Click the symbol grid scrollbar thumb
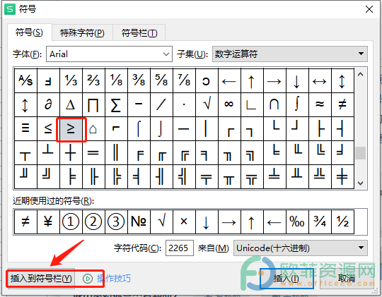382x297 pixels. tap(361, 153)
